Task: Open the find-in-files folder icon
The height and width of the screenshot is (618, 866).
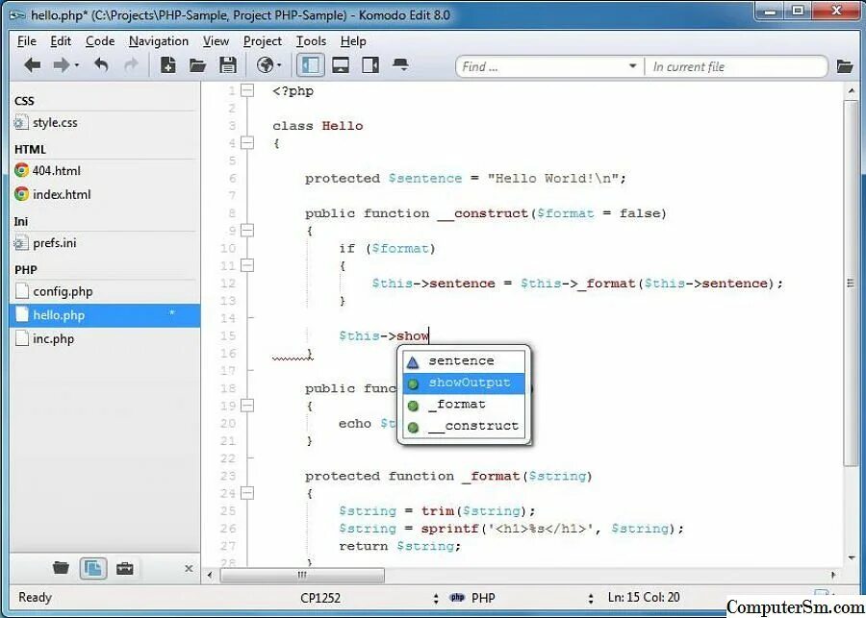Action: click(x=845, y=66)
